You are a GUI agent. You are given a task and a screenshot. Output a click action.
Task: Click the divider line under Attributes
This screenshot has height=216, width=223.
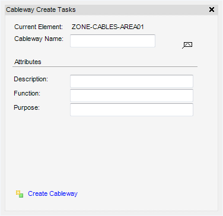105,67
